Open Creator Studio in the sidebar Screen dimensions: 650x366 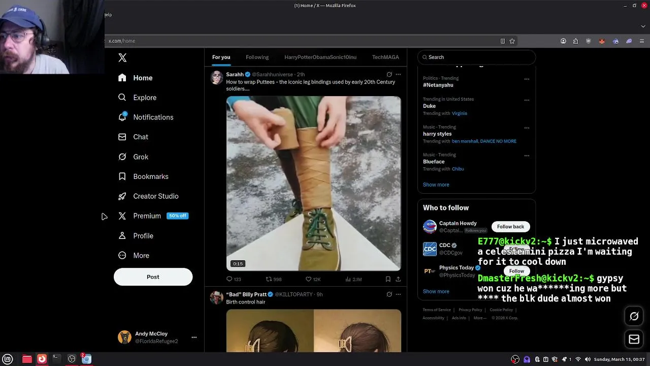coord(148,196)
